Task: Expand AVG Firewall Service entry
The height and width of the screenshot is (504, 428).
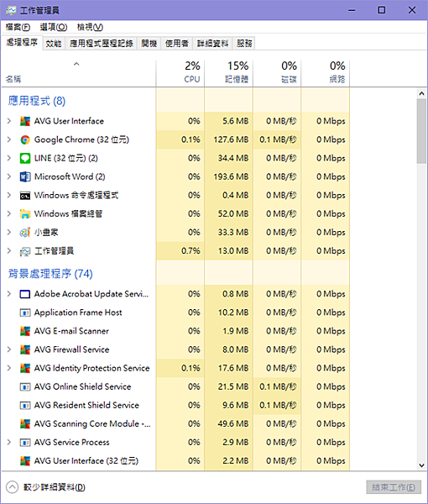Action: pos(9,349)
